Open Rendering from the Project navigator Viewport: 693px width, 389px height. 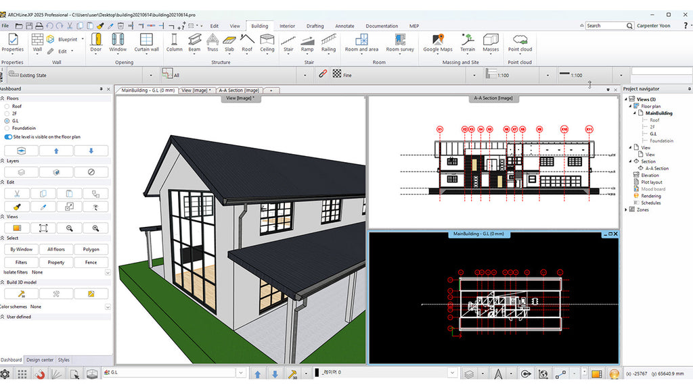(x=652, y=195)
